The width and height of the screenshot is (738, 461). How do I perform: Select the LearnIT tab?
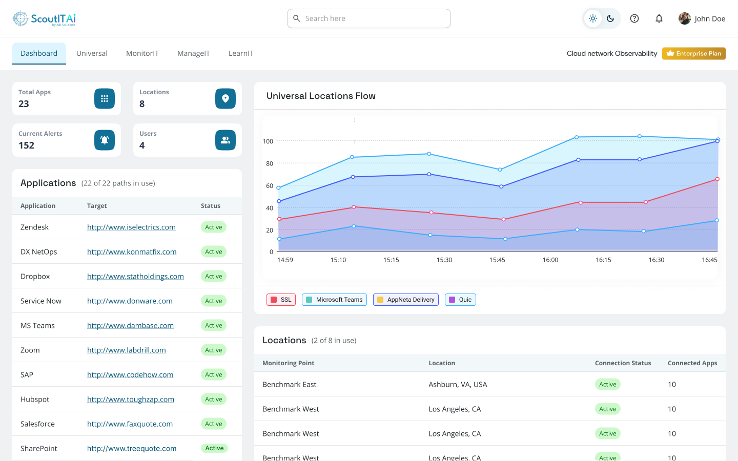point(241,53)
